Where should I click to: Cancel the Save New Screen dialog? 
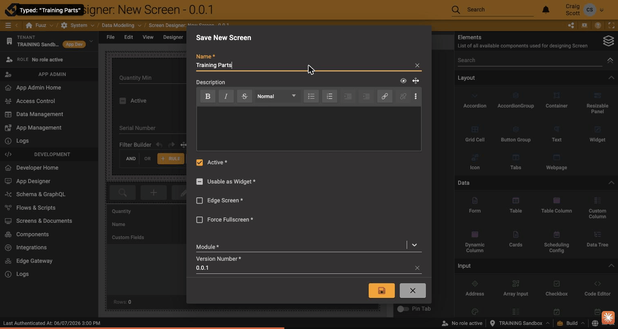413,291
